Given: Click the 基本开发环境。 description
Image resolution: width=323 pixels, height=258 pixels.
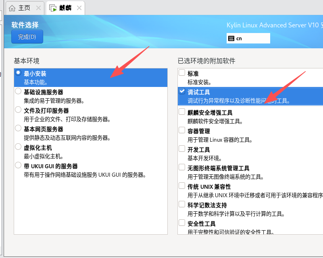Looking at the screenshot, I should click(205, 158).
